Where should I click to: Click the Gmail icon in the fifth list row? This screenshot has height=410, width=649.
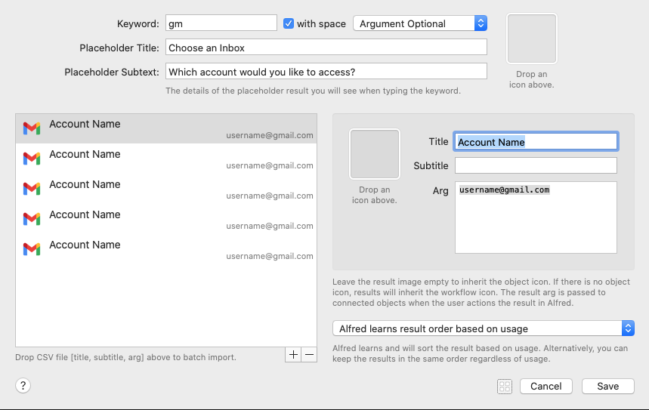tap(31, 249)
